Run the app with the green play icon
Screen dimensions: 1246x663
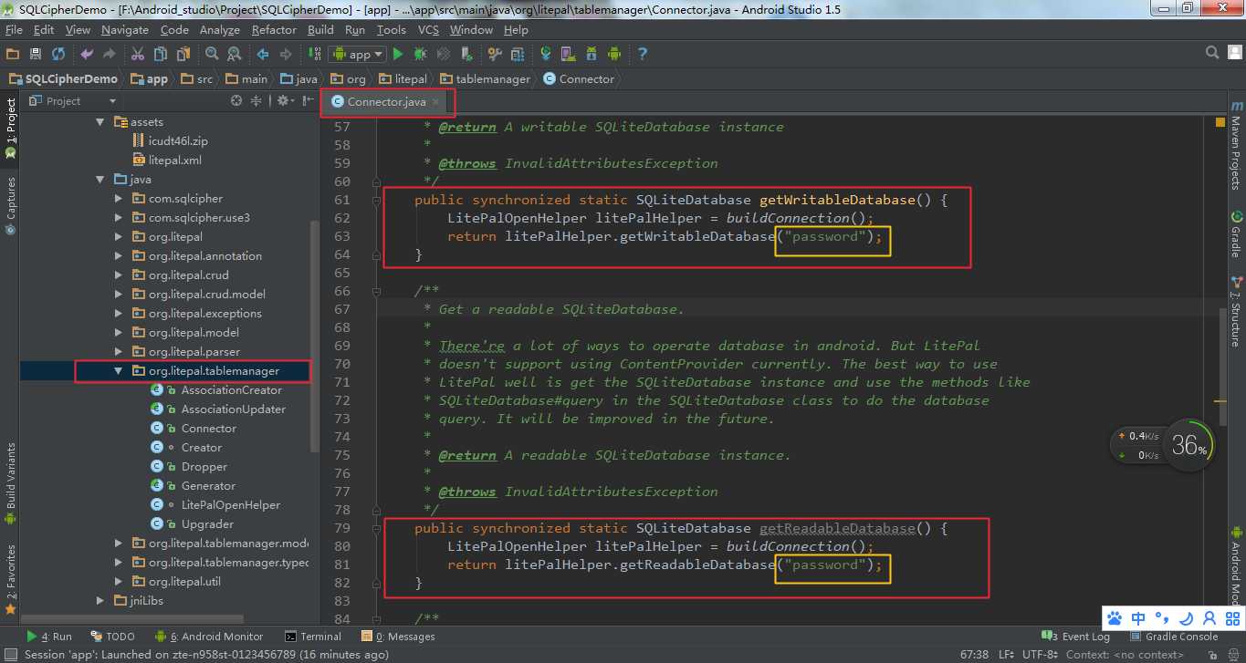tap(398, 55)
